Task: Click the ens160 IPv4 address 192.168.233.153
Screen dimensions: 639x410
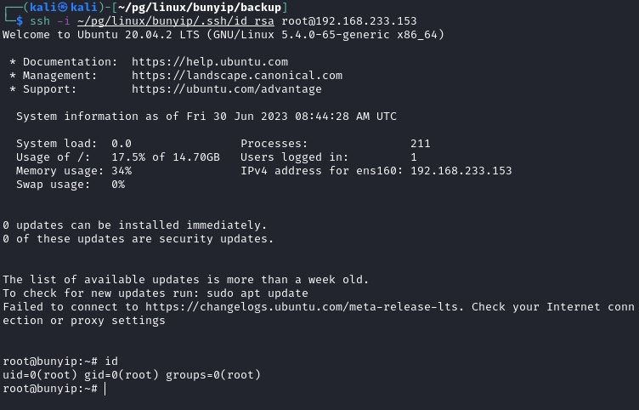Action: coord(461,171)
